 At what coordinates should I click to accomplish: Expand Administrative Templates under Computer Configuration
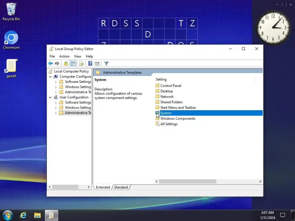pyautogui.click(x=56, y=92)
